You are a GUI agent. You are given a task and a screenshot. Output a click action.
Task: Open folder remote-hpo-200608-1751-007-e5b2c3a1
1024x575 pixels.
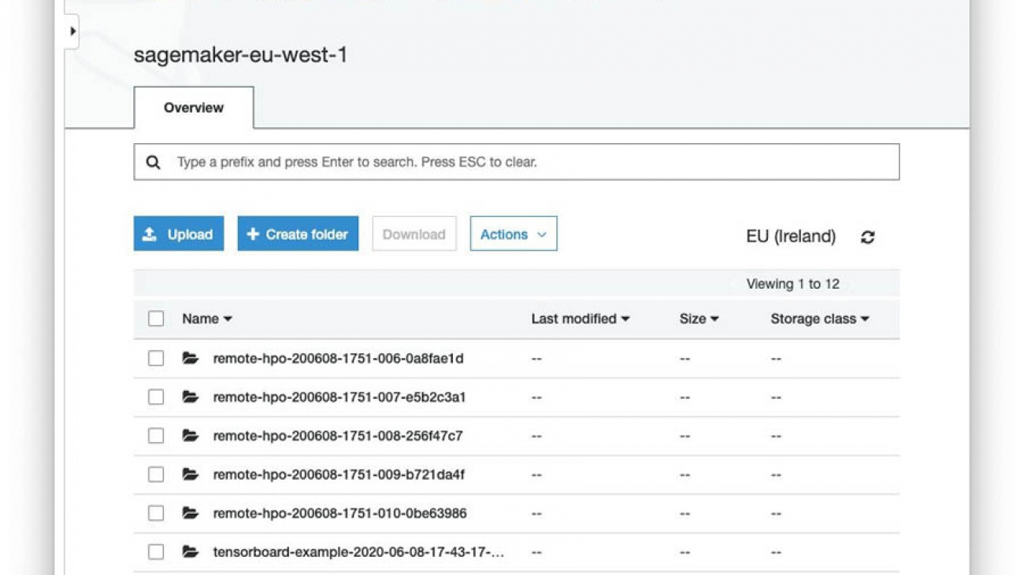pos(339,397)
